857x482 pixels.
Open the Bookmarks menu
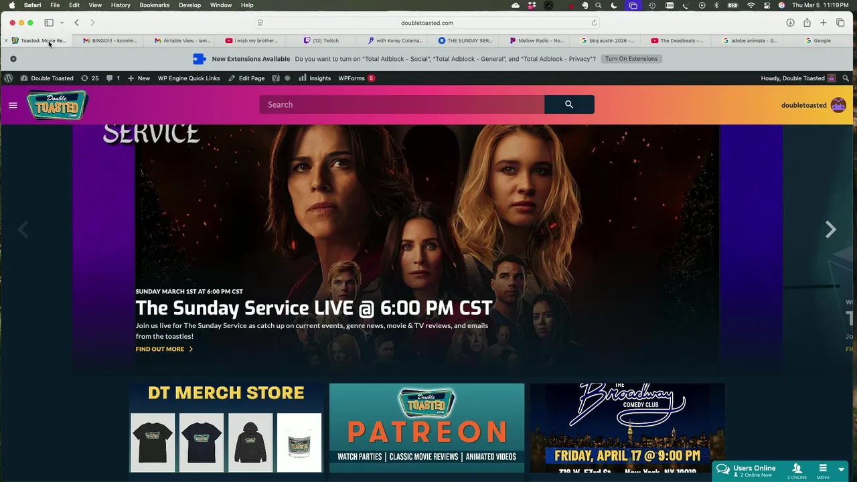point(154,5)
